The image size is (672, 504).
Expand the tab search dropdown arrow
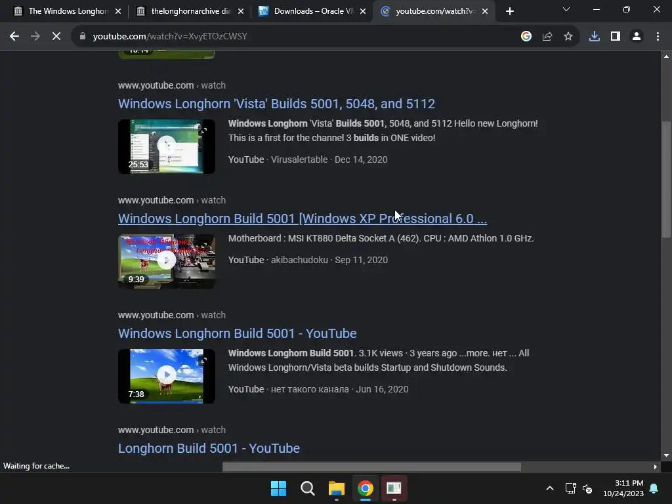click(x=566, y=9)
